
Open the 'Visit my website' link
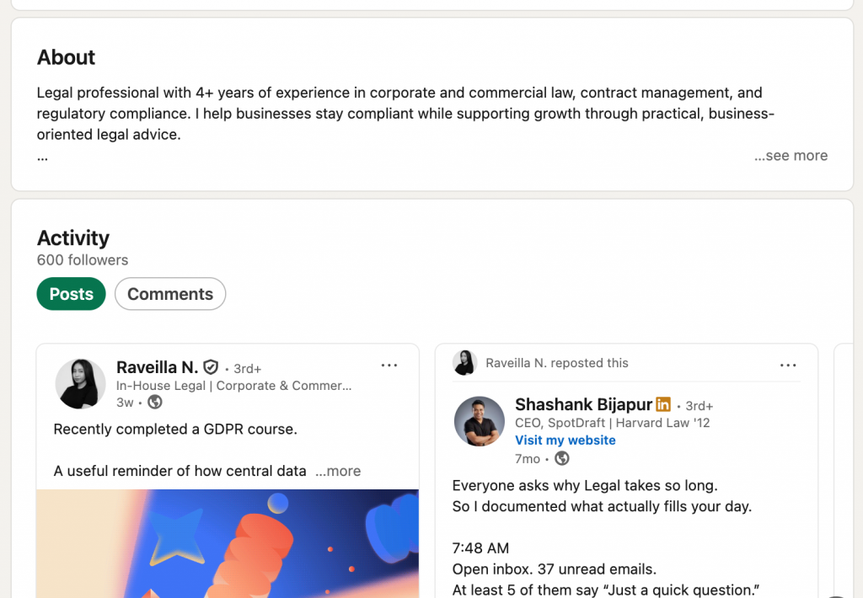coord(565,440)
